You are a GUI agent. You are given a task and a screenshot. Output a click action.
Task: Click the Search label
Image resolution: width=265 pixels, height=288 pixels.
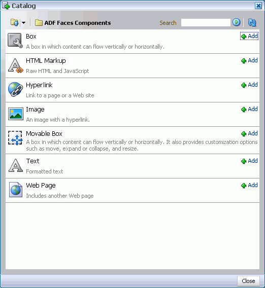click(168, 23)
